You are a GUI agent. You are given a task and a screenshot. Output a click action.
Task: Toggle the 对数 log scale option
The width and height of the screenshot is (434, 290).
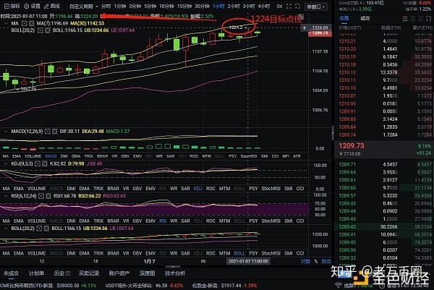[x=306, y=260]
